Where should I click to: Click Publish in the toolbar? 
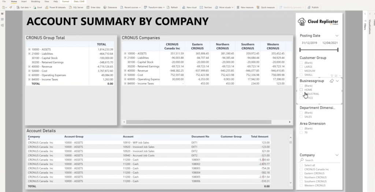coord(313,7)
